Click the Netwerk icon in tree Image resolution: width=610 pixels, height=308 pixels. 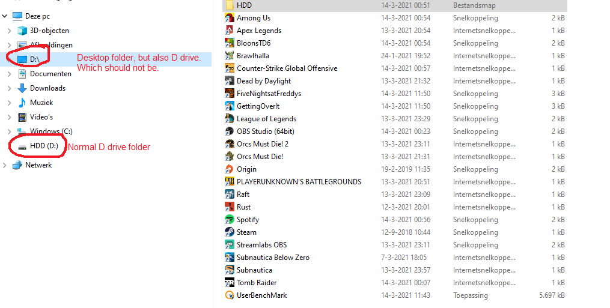point(17,165)
